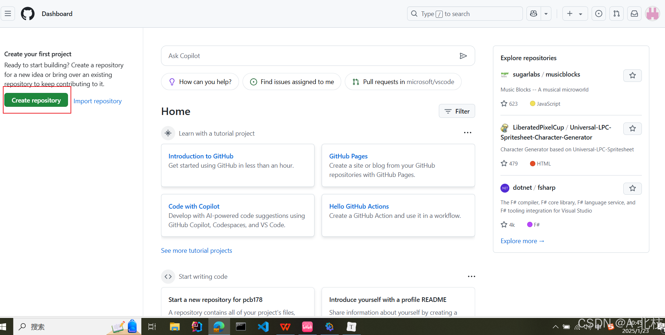This screenshot has height=335, width=665.
Task: Click the Windows taskbar search box
Action: [x=77, y=326]
